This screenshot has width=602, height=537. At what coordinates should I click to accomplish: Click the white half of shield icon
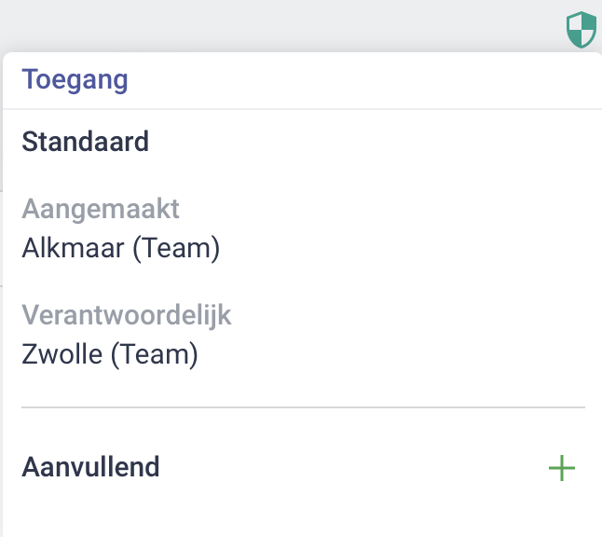(x=575, y=24)
